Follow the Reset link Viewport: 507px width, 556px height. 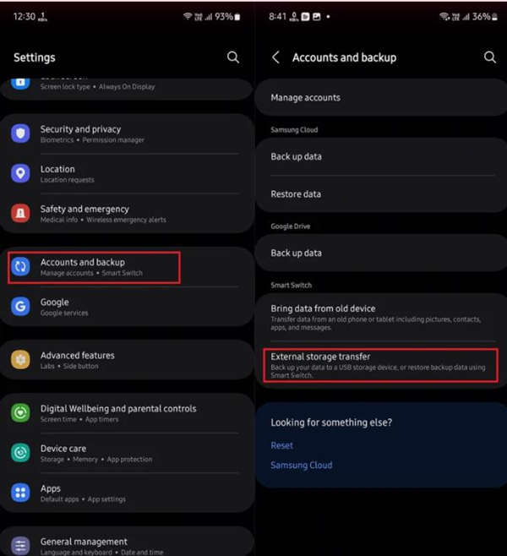click(x=282, y=445)
